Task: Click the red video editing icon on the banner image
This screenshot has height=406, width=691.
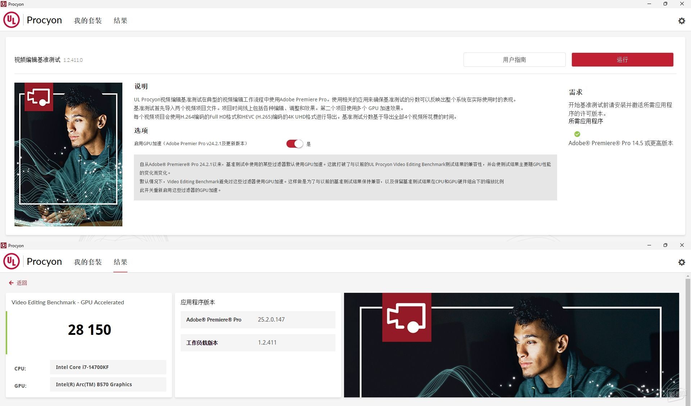Action: point(407,317)
